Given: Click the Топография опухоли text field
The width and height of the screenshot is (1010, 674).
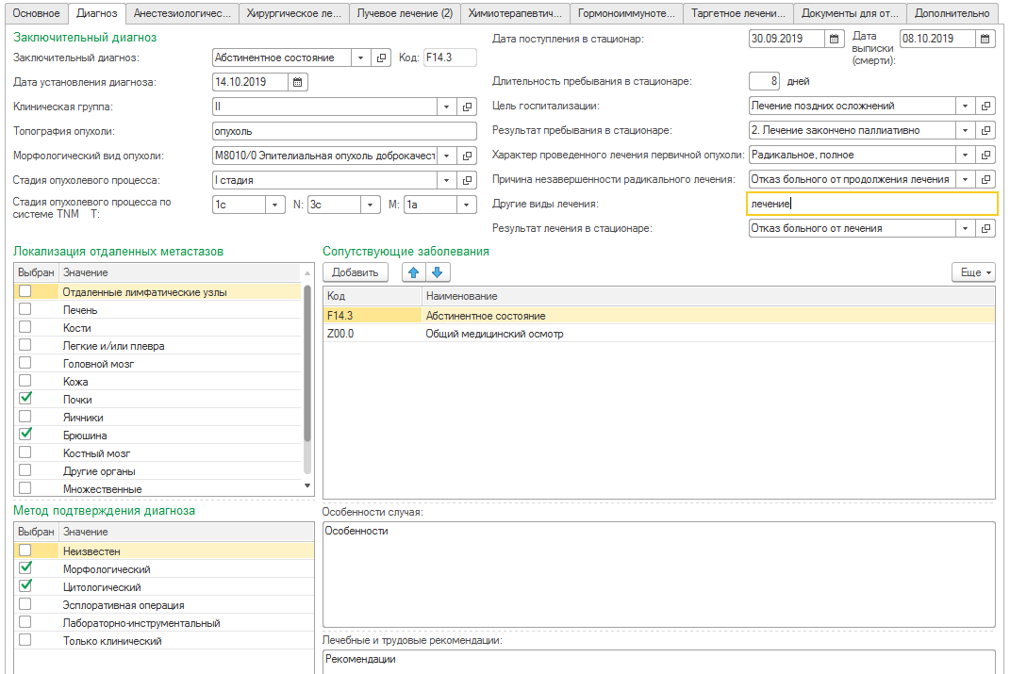Looking at the screenshot, I should pyautogui.click(x=346, y=131).
